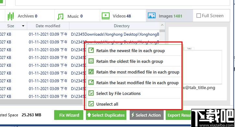Open the Select Action menu button

147,115
